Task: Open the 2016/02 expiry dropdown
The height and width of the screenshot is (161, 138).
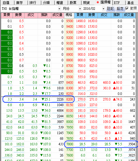Action: (103, 9)
